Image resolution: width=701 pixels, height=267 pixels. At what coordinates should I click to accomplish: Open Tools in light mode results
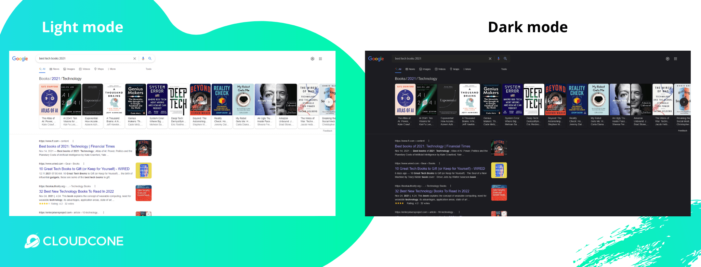point(148,69)
